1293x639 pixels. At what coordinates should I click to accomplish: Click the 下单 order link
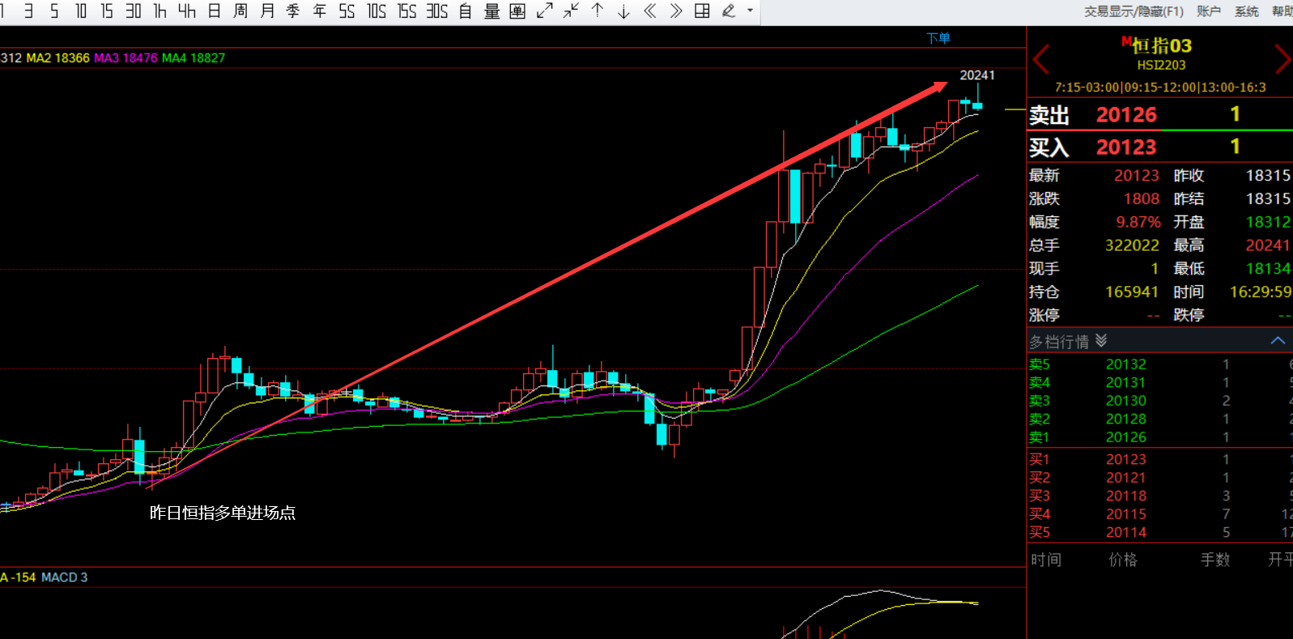coord(938,38)
